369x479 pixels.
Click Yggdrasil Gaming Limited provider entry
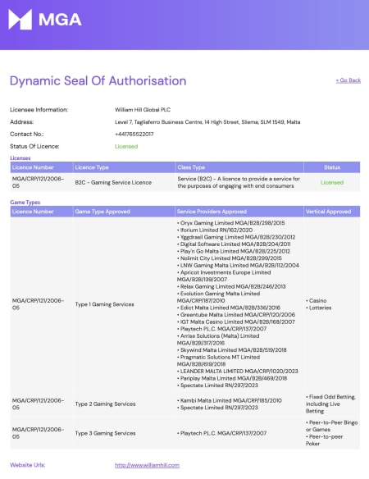tap(236, 237)
